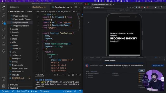Image resolution: width=166 pixels, height=93 pixels.
Task: Select Navigation (Default) mode radio
Action: click(x=87, y=74)
